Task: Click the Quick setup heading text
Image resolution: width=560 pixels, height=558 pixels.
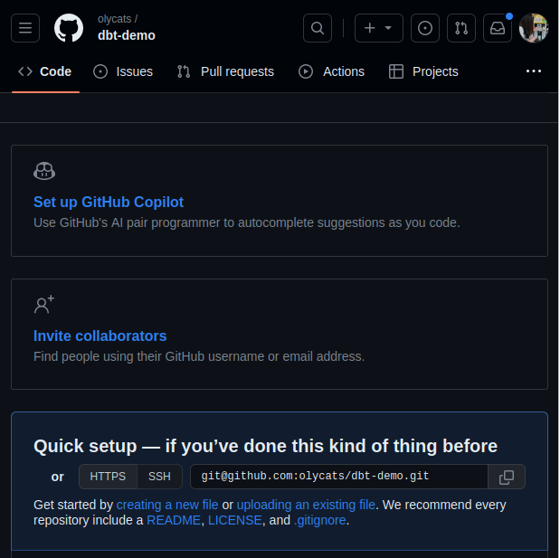Action: pos(265,446)
